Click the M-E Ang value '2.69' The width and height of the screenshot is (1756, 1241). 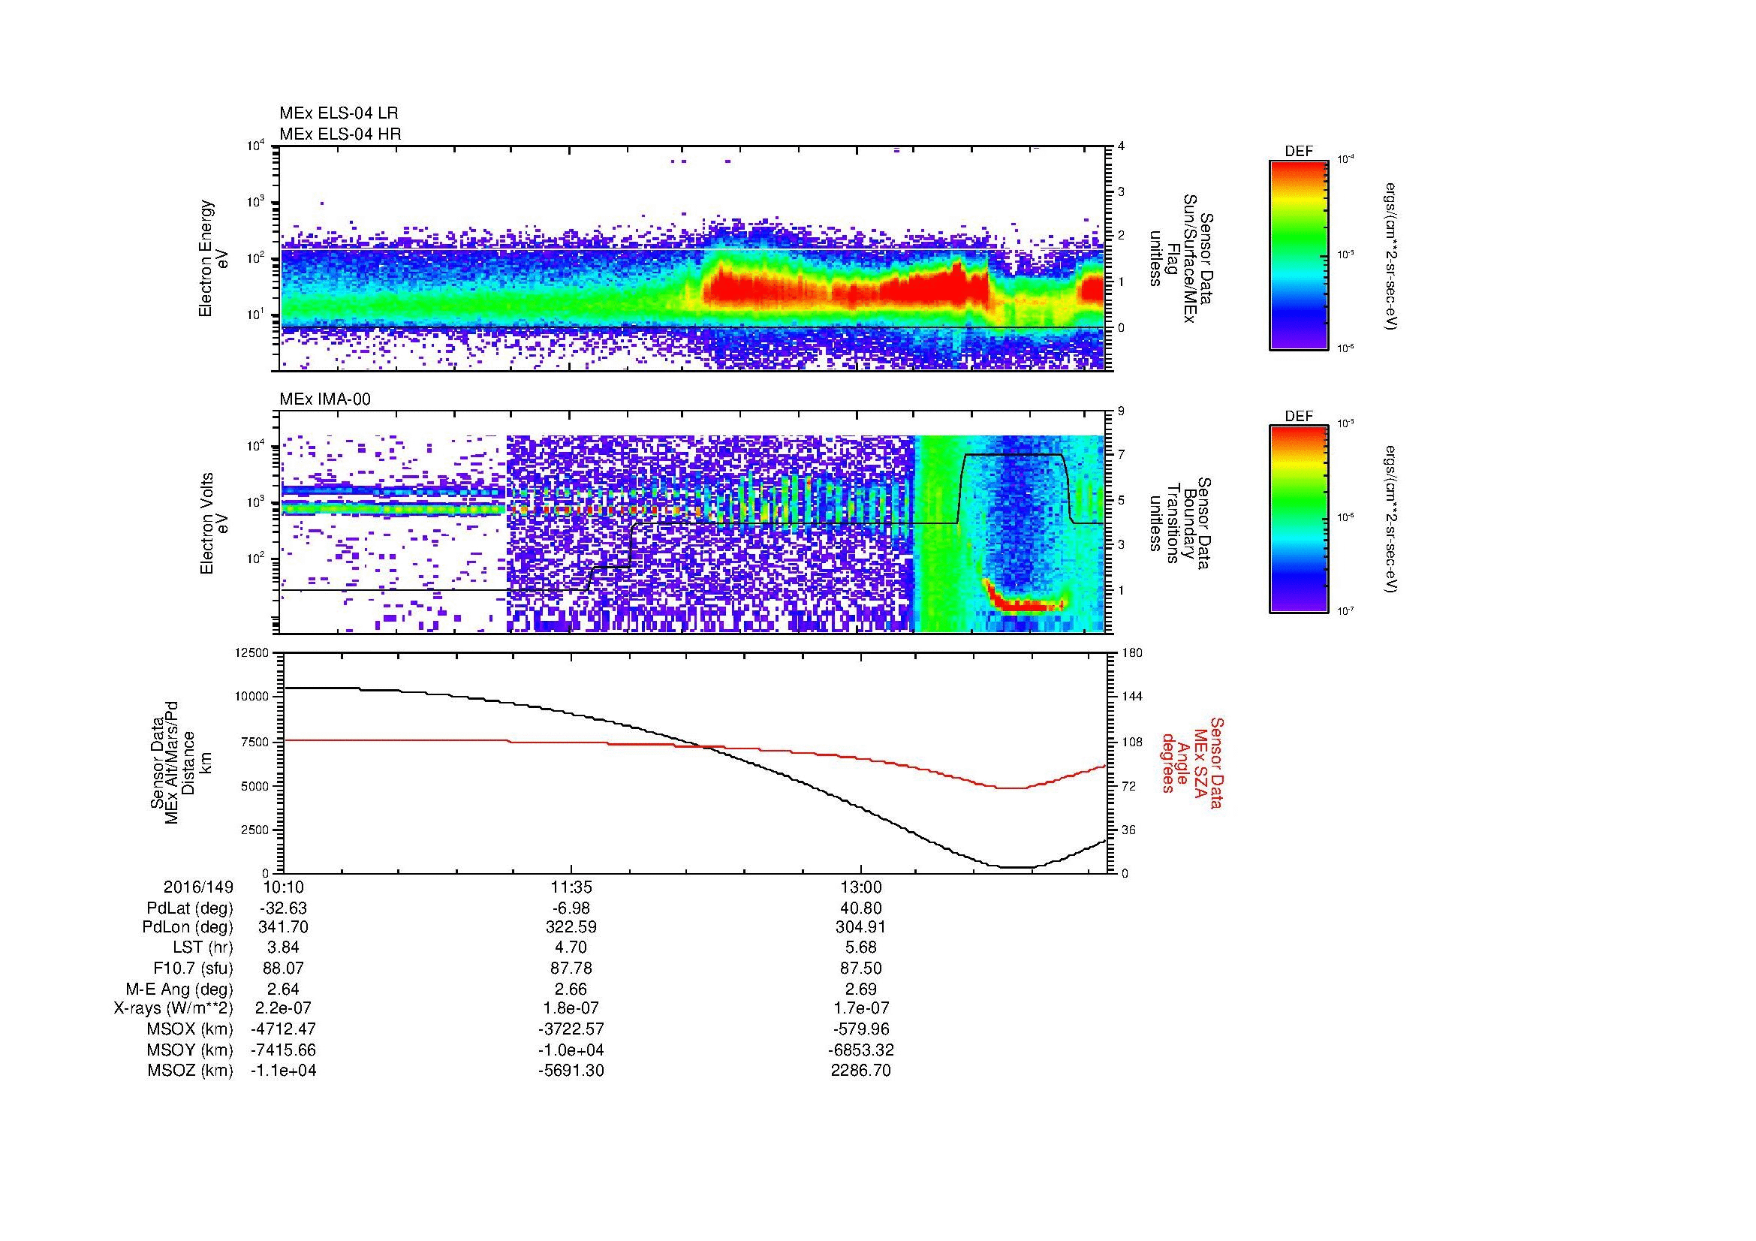coord(861,989)
